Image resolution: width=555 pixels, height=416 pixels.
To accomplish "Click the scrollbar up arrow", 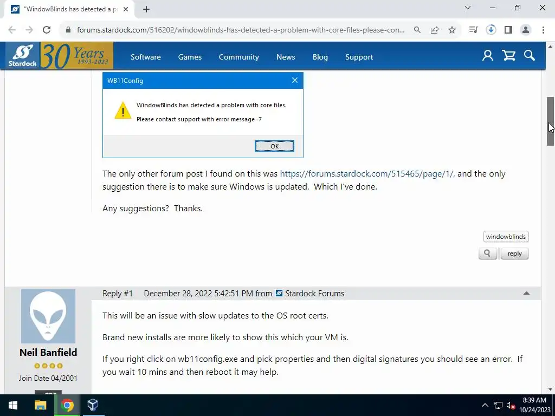I will click(550, 47).
